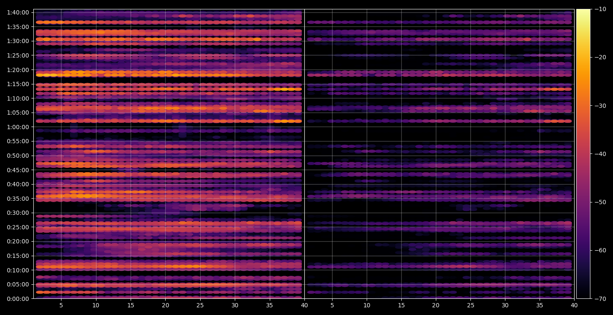Click x-axis tick 25 of the right panel
613x315 pixels.
click(x=470, y=306)
